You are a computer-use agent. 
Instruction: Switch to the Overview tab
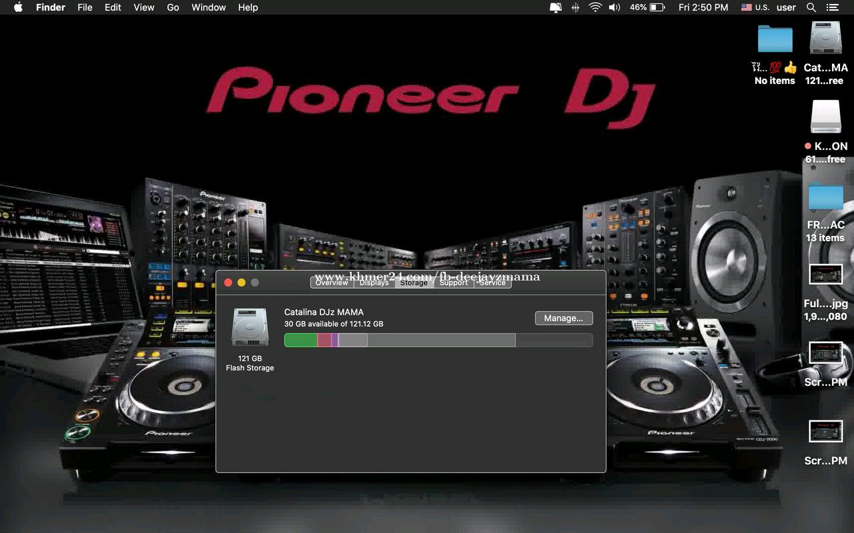(332, 282)
